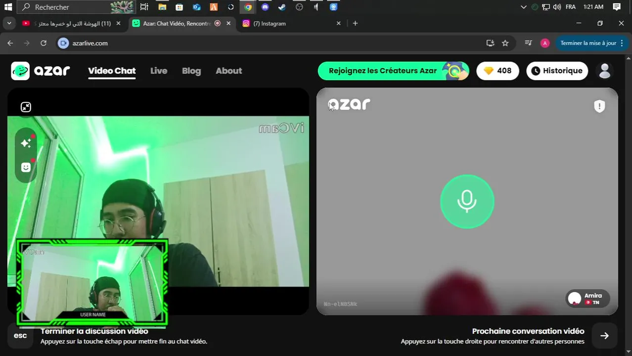Image resolution: width=632 pixels, height=356 pixels.
Task: Open Steam from the taskbar
Action: [282, 7]
